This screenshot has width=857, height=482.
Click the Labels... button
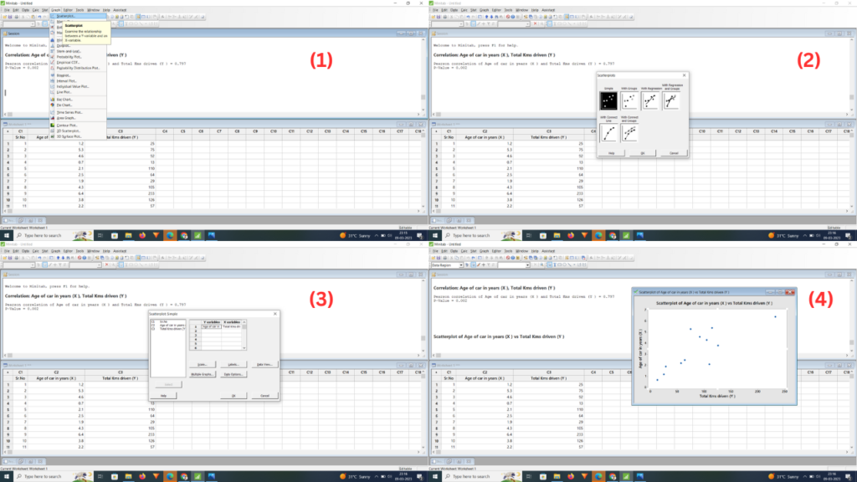pos(234,364)
